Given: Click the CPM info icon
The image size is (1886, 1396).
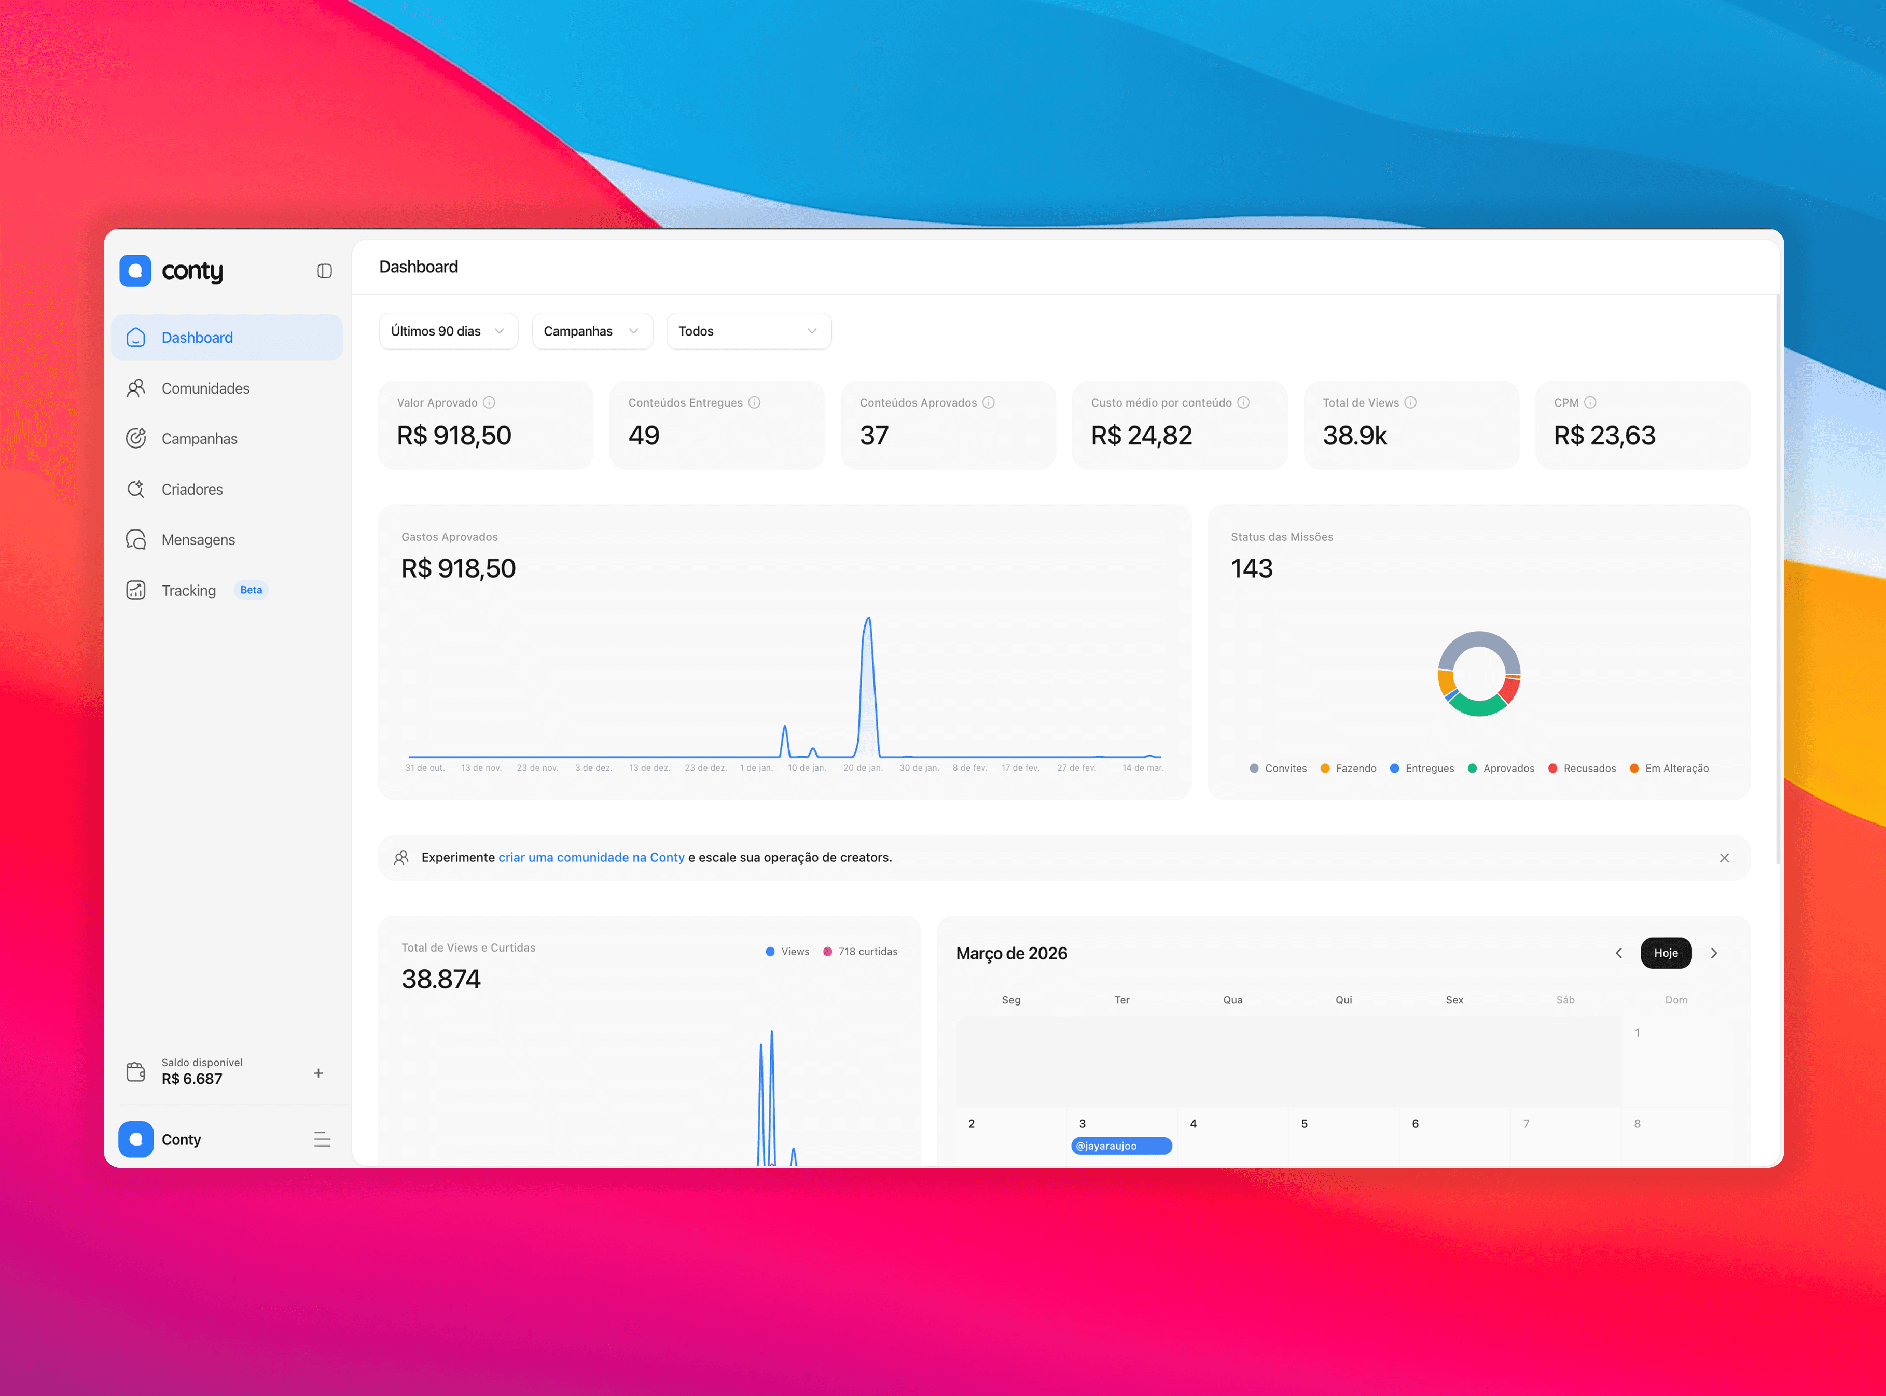Looking at the screenshot, I should coord(1590,402).
